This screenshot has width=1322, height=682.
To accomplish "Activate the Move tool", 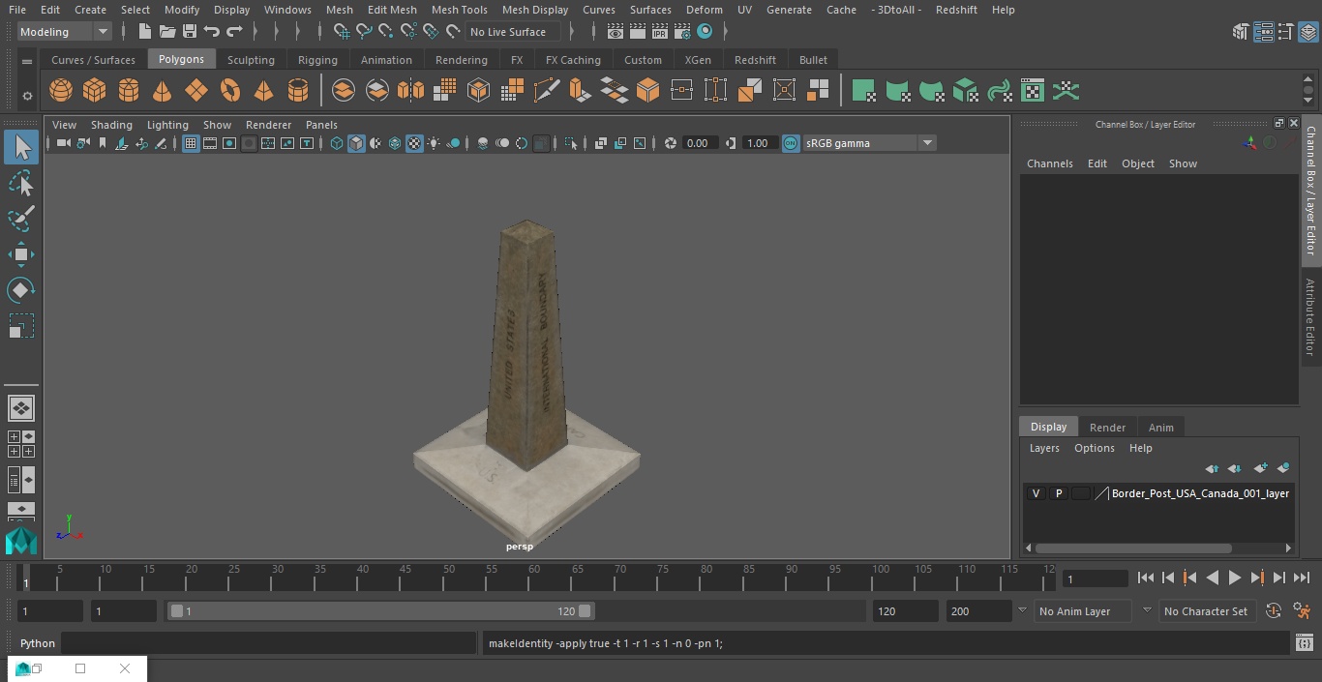I will coord(21,254).
